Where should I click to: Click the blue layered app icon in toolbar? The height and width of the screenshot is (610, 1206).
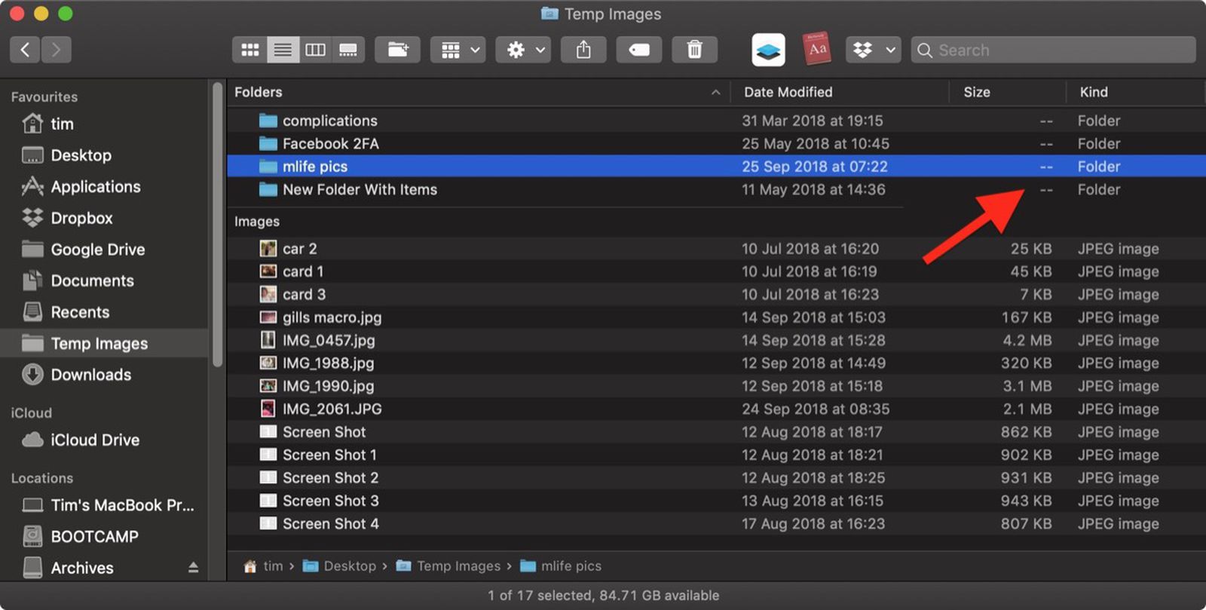(768, 51)
